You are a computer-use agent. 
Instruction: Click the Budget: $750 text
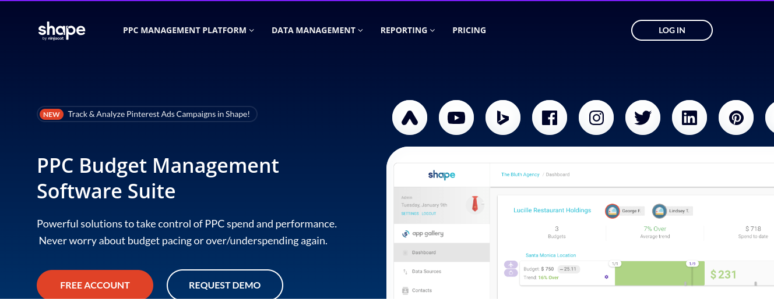point(539,269)
